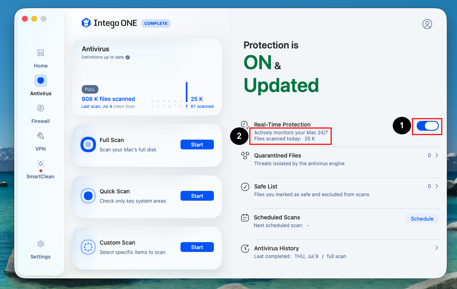Viewport: 457px width, 289px height.
Task: Click the Quick Scan circle icon
Action: pos(88,196)
